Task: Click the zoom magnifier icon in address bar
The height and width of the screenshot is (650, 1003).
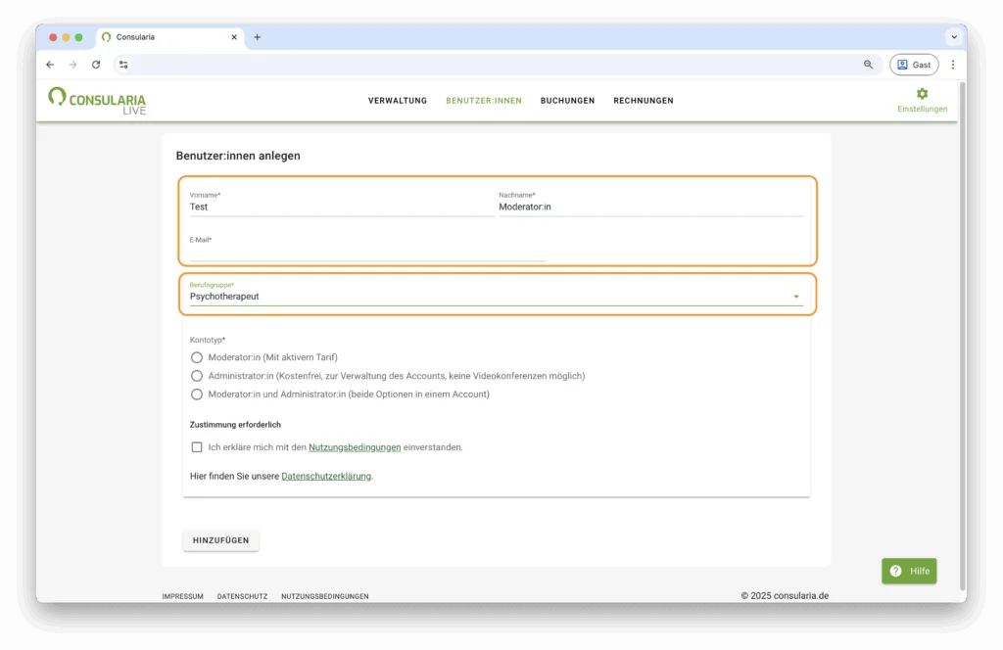Action: point(868,65)
